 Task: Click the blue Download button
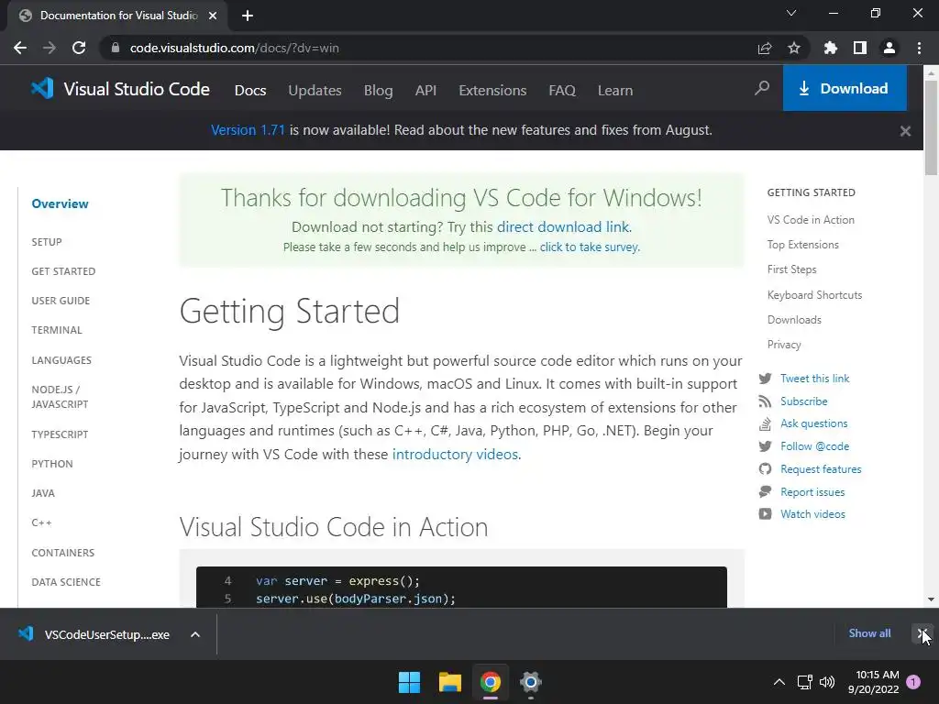[x=845, y=88]
